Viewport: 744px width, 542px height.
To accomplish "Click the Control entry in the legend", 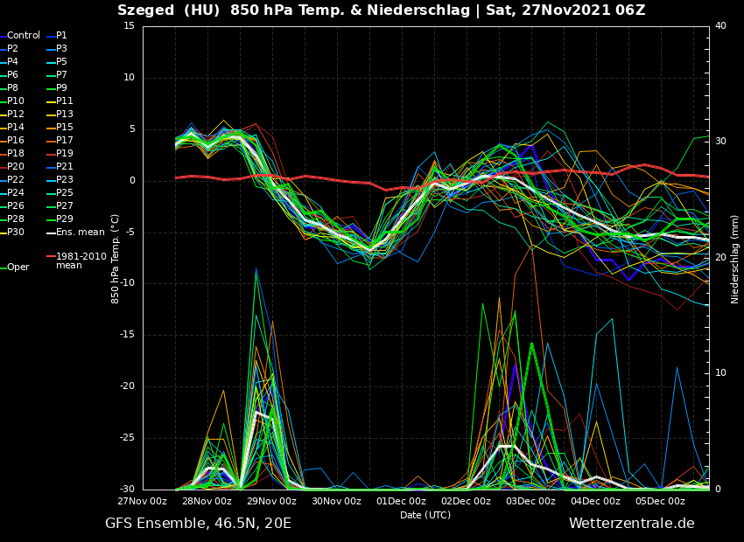I will coord(23,36).
